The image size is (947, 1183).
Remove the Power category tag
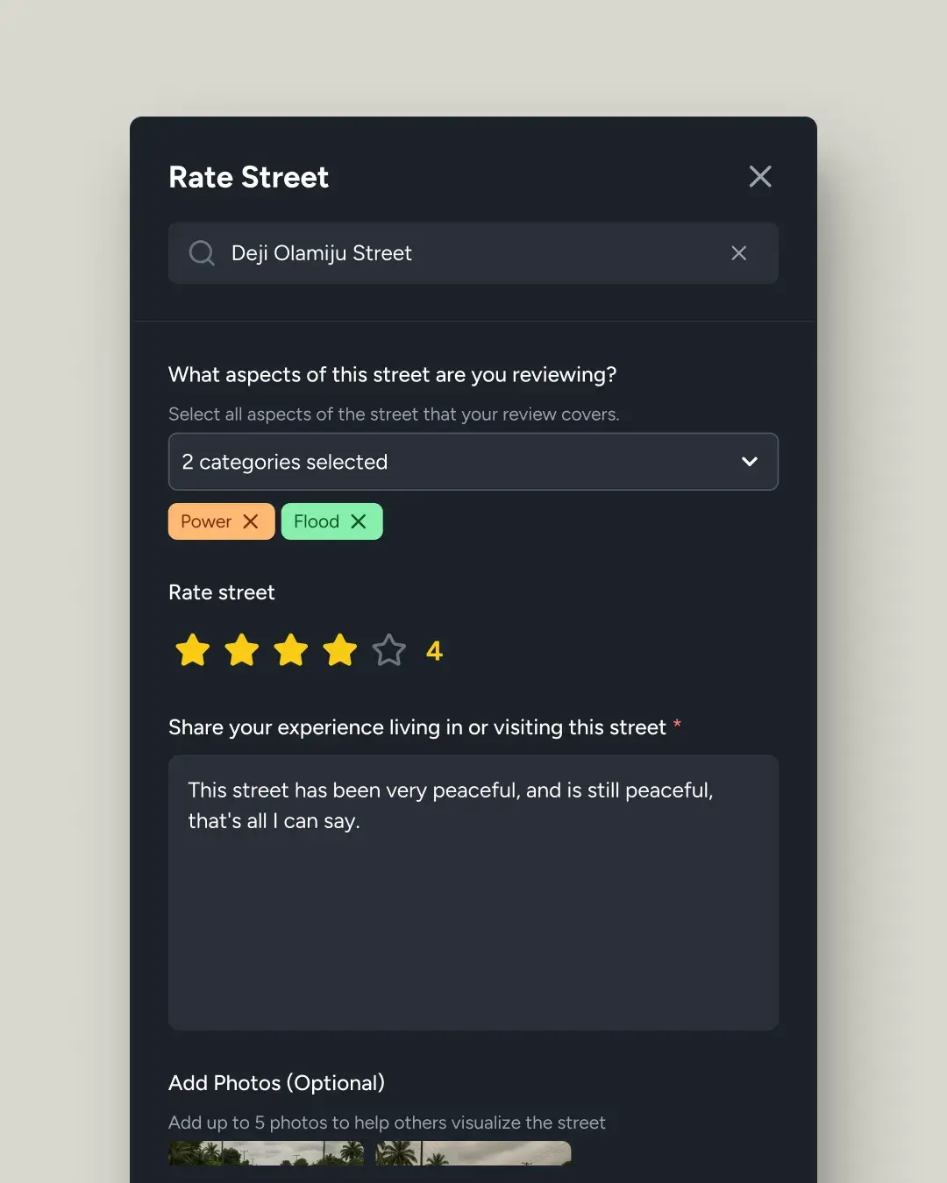(251, 521)
